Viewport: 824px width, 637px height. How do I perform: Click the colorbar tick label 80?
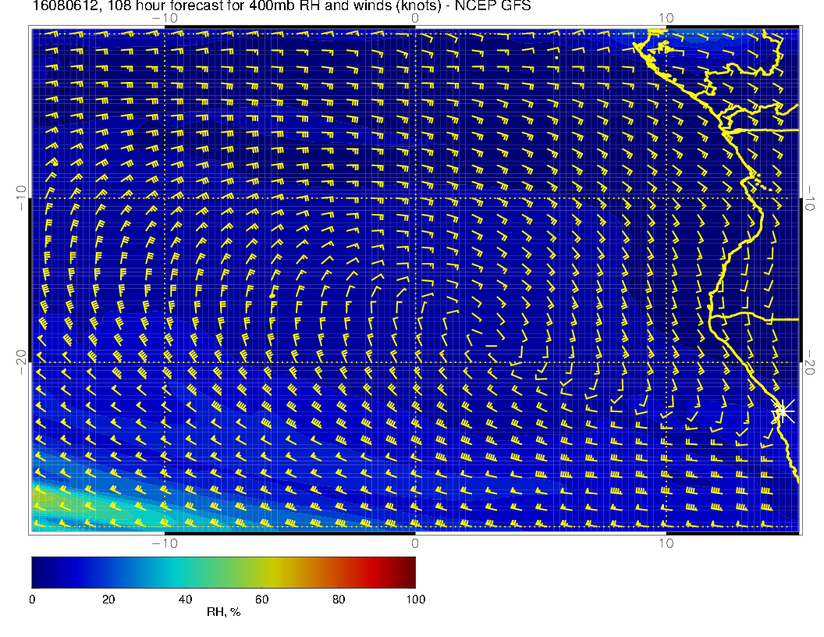(339, 600)
